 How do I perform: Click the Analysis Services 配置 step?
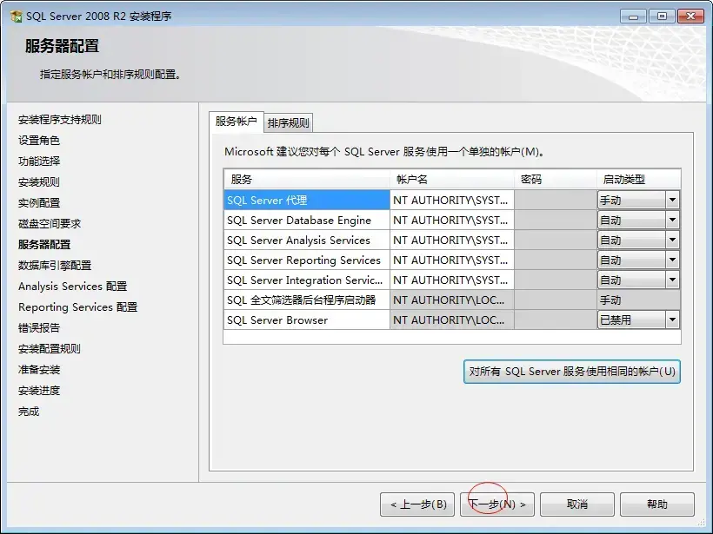coord(73,287)
